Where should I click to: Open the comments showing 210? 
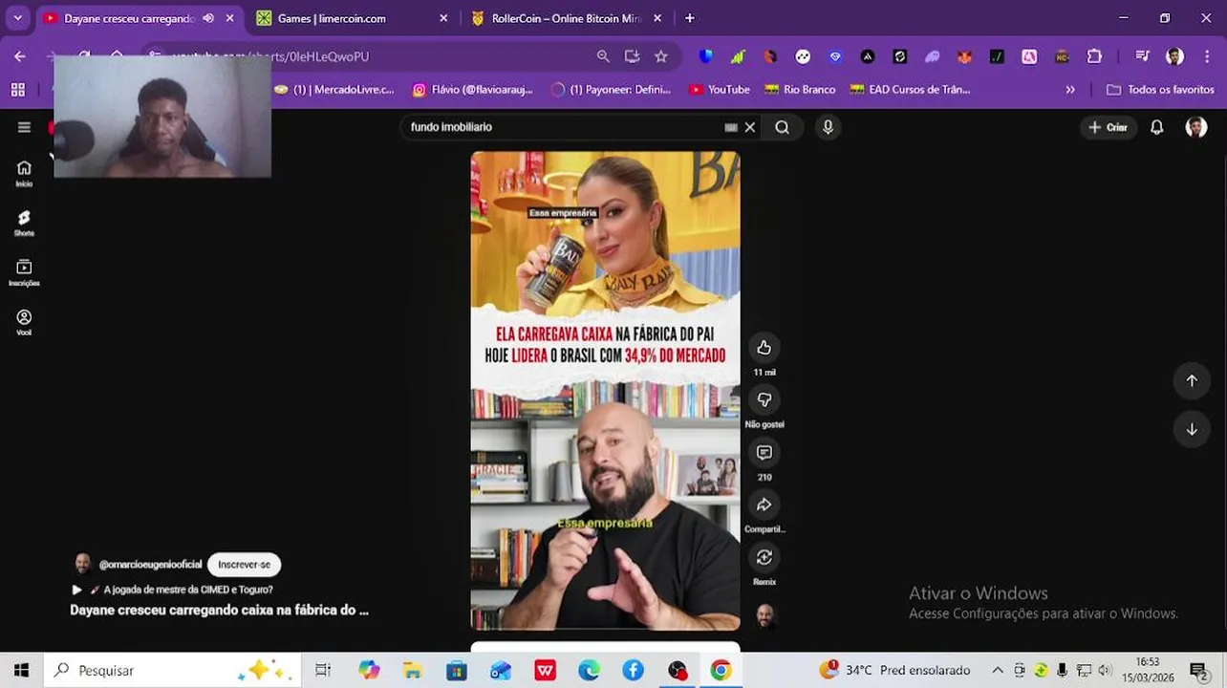coord(764,453)
